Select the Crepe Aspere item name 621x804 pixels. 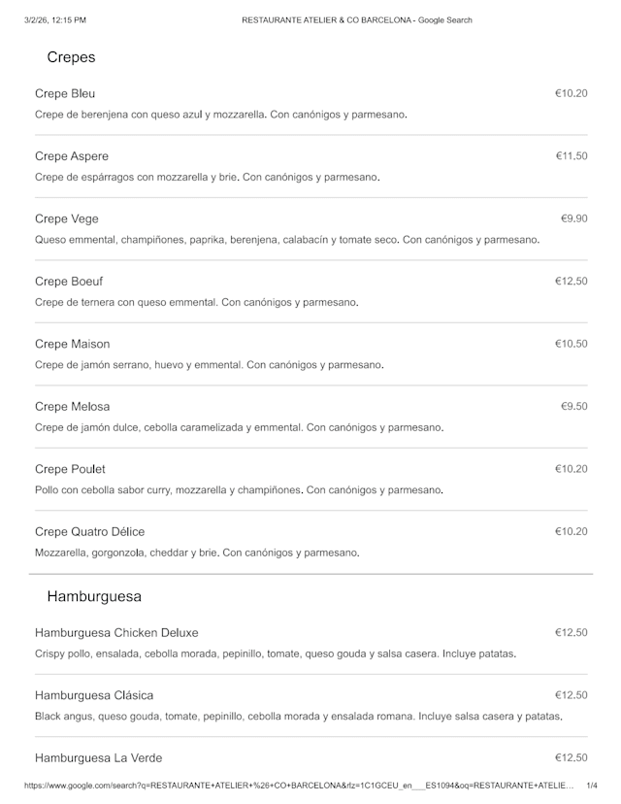coord(72,156)
